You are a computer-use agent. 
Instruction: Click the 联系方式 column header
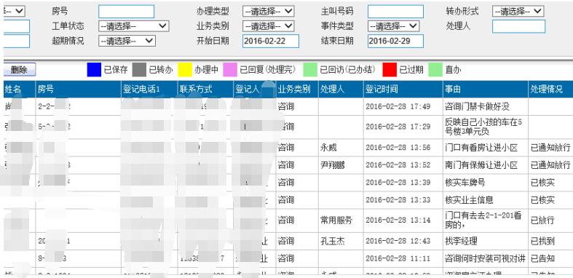(x=205, y=89)
